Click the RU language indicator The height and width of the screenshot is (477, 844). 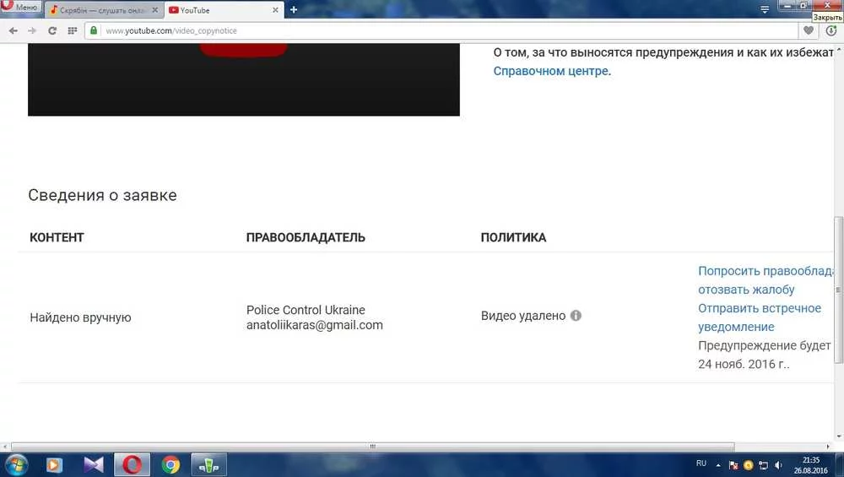coord(701,463)
